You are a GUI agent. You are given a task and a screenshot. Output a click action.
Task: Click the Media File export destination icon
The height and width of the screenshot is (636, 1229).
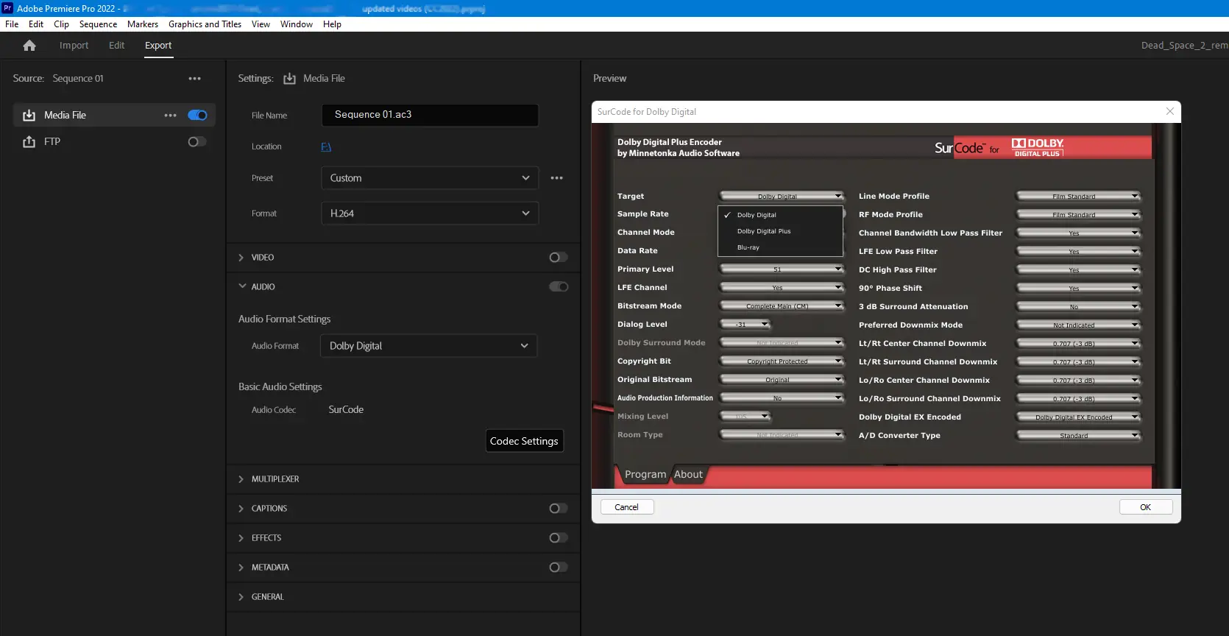coord(29,116)
